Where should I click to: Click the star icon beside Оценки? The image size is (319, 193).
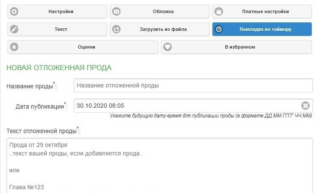[x=14, y=47]
